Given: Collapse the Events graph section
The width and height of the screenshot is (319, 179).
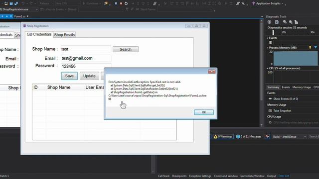Looking at the screenshot, I should pyautogui.click(x=268, y=38).
